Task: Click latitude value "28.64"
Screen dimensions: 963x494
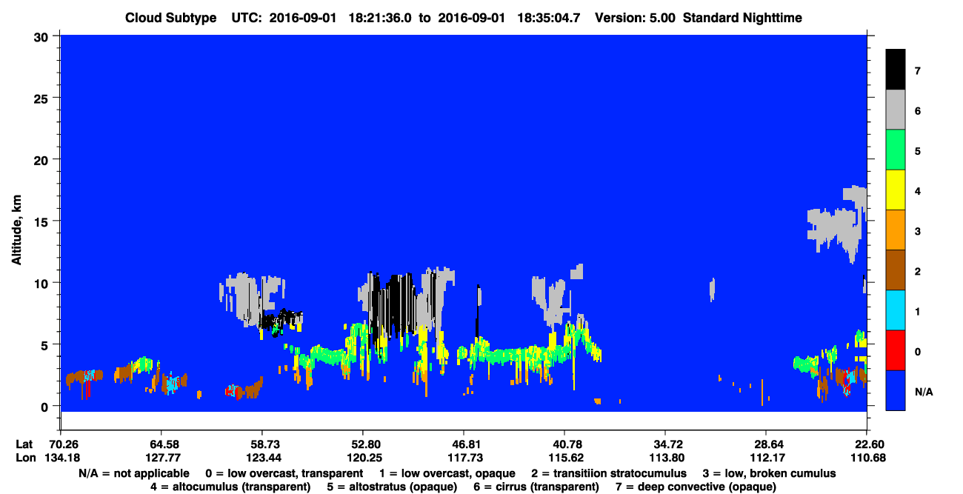Action: pos(765,444)
